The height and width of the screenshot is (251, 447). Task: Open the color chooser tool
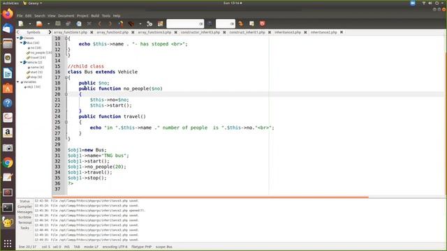[x=160, y=24]
